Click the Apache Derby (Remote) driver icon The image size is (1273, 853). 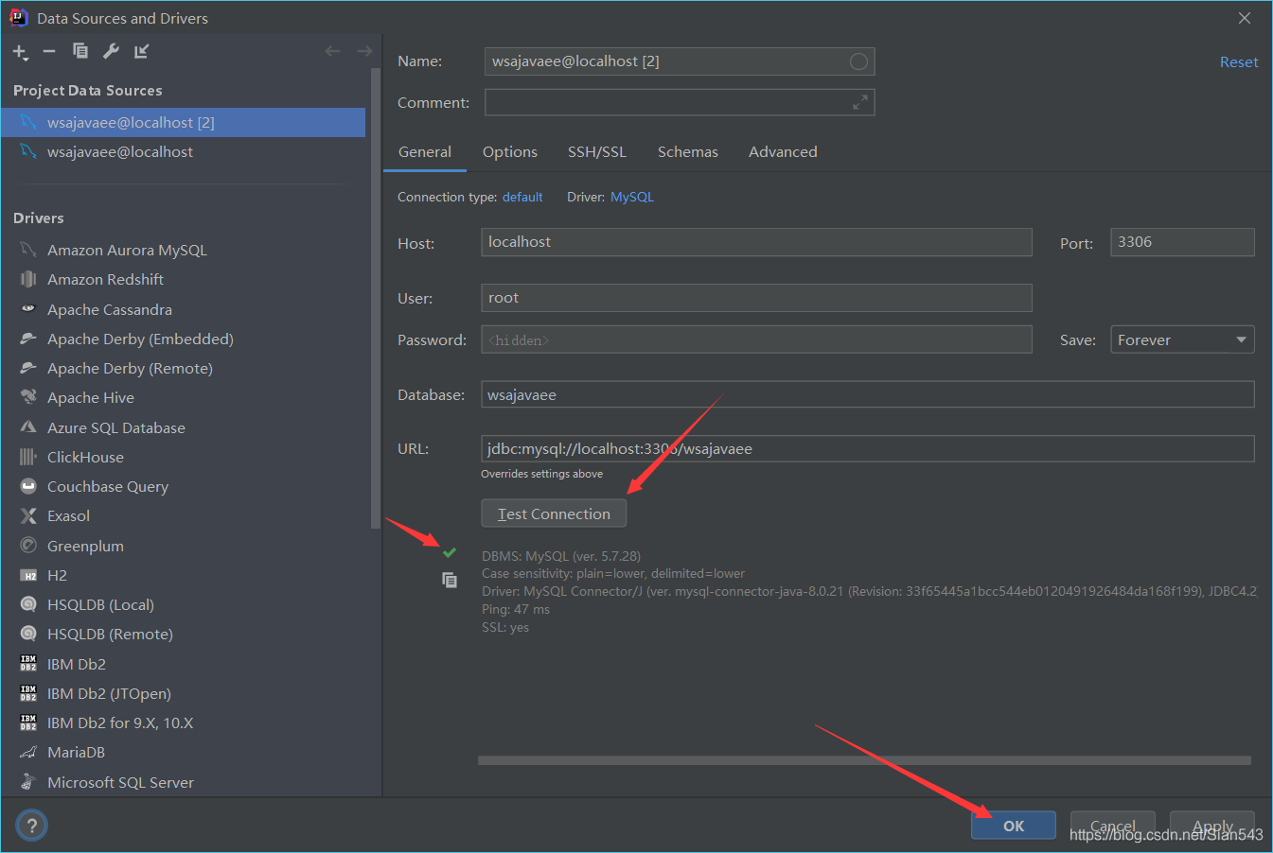pos(28,368)
